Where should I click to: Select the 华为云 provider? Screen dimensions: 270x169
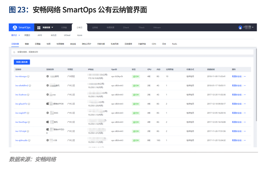(x=53, y=35)
